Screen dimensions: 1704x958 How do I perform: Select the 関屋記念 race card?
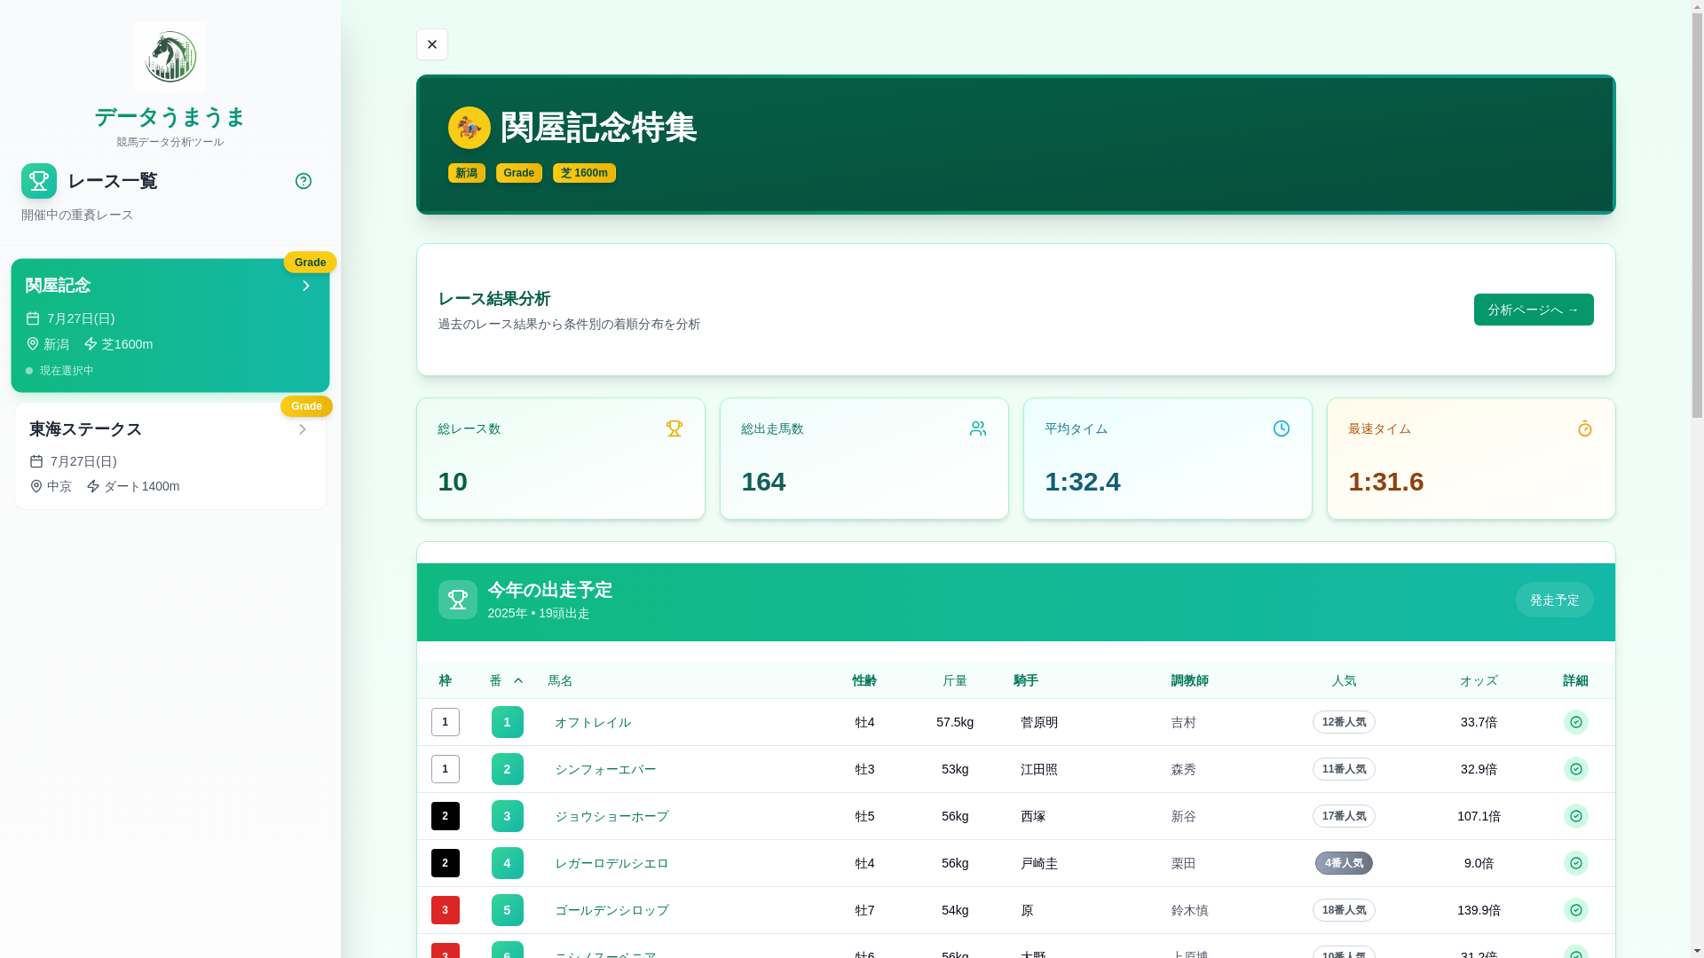point(170,326)
